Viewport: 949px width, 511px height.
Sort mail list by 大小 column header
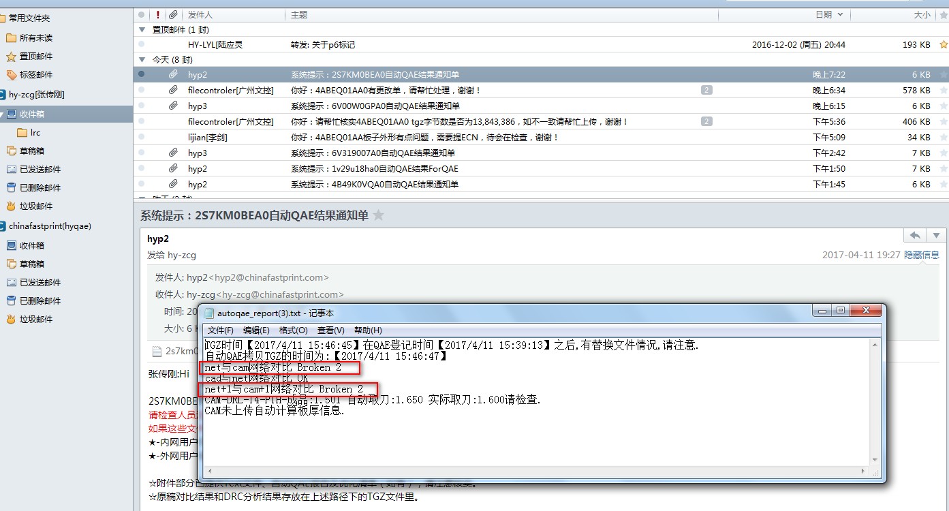point(921,14)
